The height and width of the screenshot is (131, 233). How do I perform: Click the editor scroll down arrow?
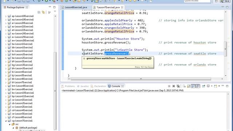click(226, 75)
